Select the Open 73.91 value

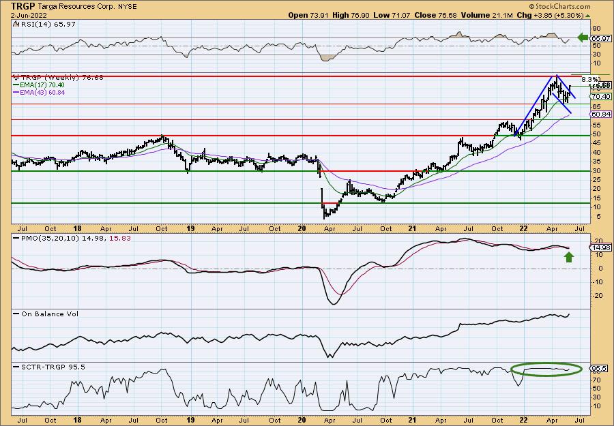(x=308, y=15)
